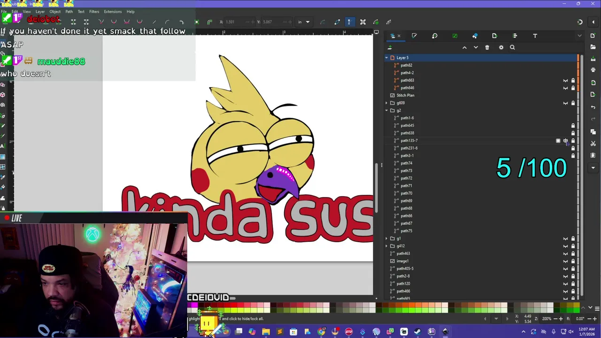Image resolution: width=601 pixels, height=338 pixels.
Task: Click the zoom level field showing 200%
Action: pos(547,319)
